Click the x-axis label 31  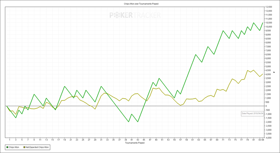(101, 140)
